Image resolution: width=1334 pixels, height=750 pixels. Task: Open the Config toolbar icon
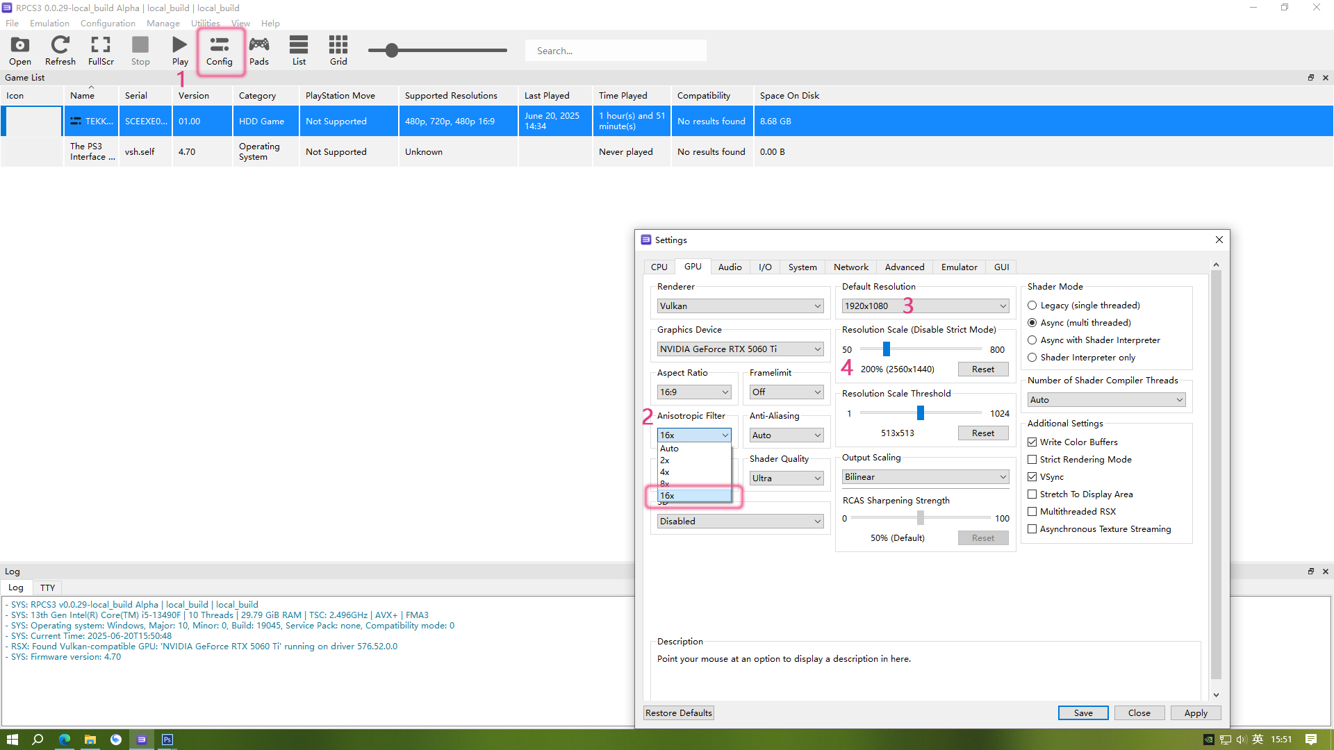click(x=220, y=51)
